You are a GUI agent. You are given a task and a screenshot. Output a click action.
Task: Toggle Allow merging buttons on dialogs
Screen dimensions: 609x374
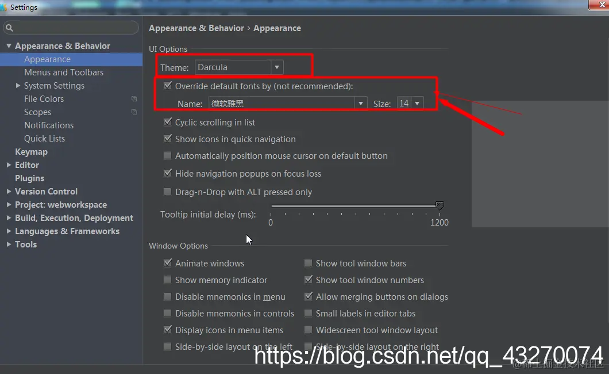[x=309, y=296]
